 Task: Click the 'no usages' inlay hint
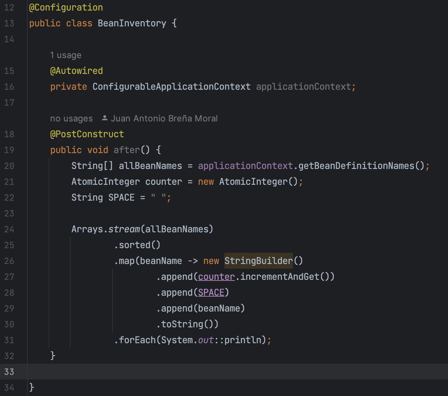coord(71,118)
